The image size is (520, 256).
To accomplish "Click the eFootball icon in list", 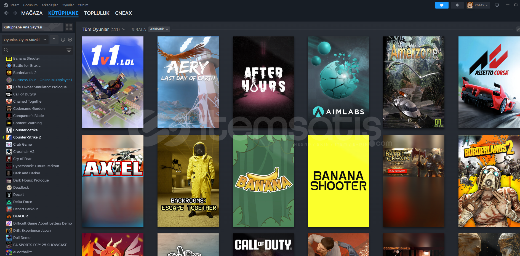I will point(9,252).
